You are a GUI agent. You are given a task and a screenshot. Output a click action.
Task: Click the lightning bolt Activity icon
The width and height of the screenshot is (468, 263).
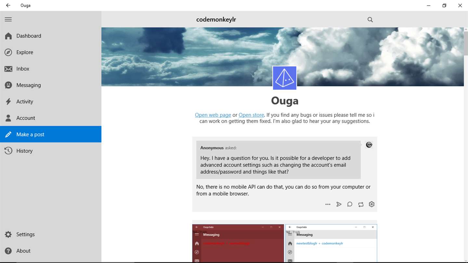8,102
